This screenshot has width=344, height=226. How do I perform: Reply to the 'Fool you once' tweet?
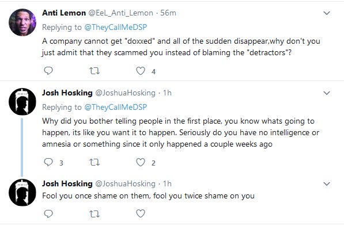[x=48, y=213]
